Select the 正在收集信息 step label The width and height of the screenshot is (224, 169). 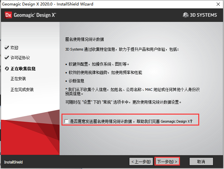pyautogui.click(x=23, y=69)
